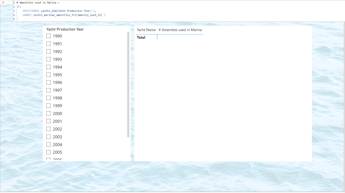Enable the 1995 year filter checkbox
This screenshot has width=345, height=193.
pos(49,75)
